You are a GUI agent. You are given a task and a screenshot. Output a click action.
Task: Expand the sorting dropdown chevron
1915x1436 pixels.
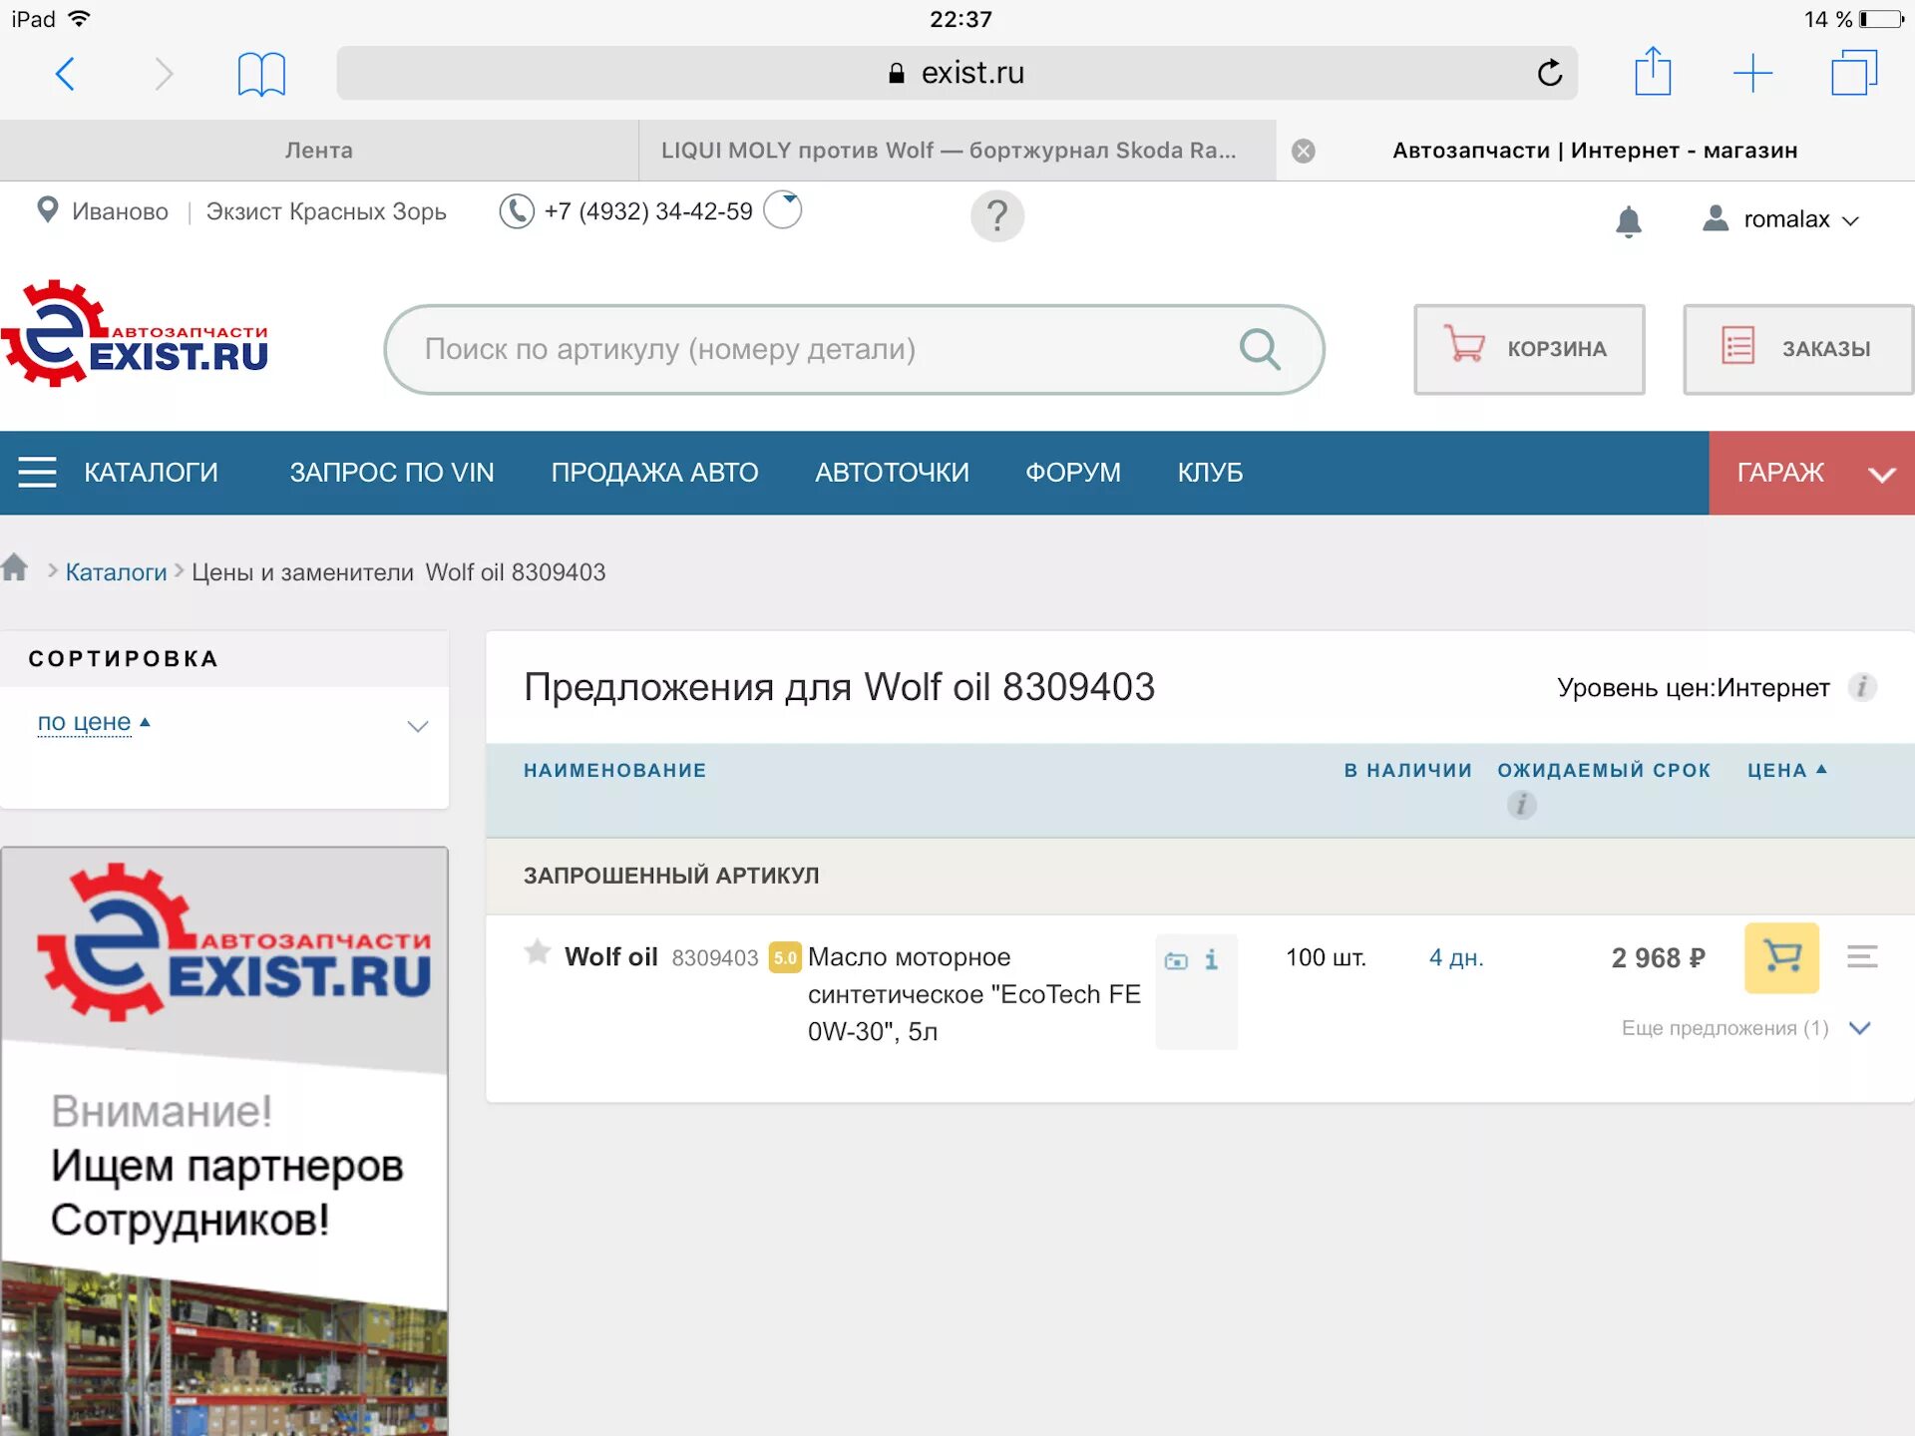click(x=418, y=726)
